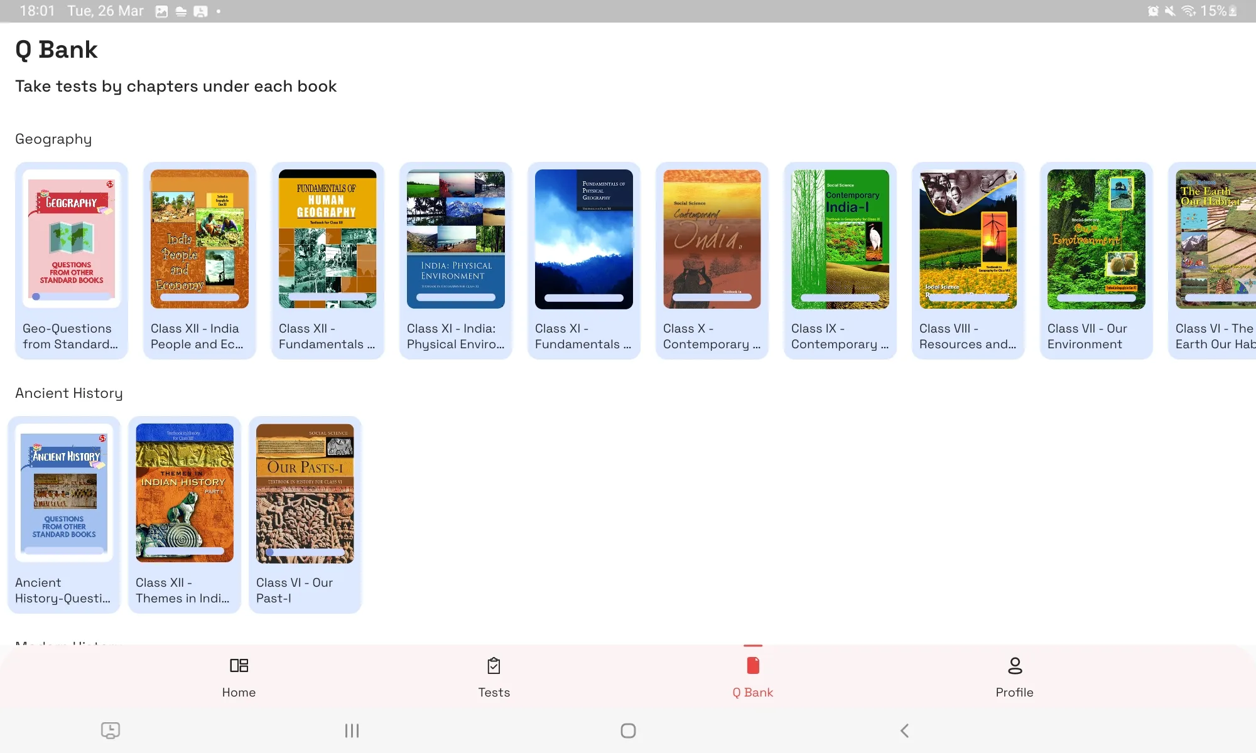Open Class IX Contemporary India-I cover

(840, 238)
